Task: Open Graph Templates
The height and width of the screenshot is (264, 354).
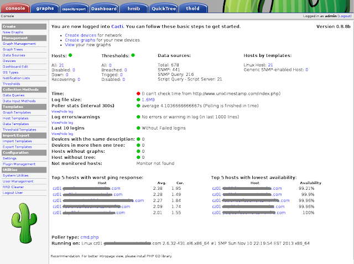Action: coord(17,112)
